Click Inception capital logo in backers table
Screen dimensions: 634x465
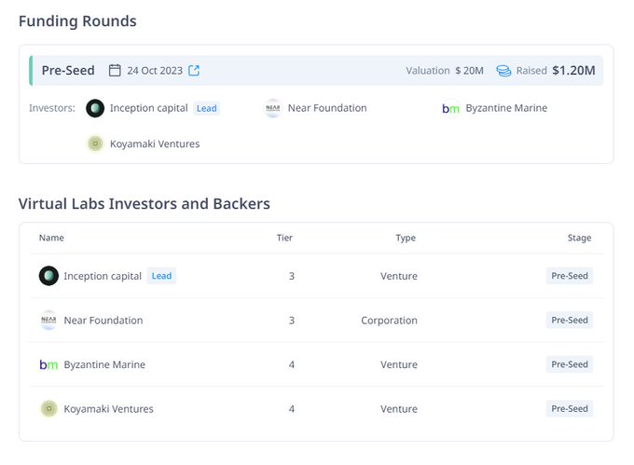[x=48, y=276]
